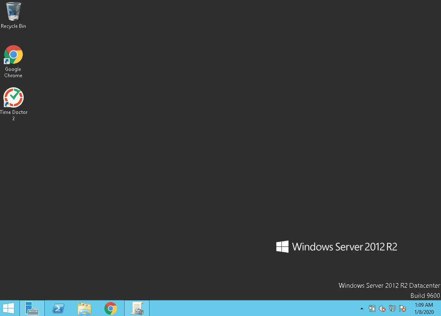Open the Action Center flag icon
The image size is (441, 316).
click(403, 309)
